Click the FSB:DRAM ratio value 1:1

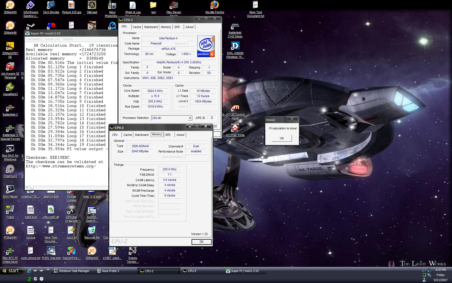coord(169,174)
